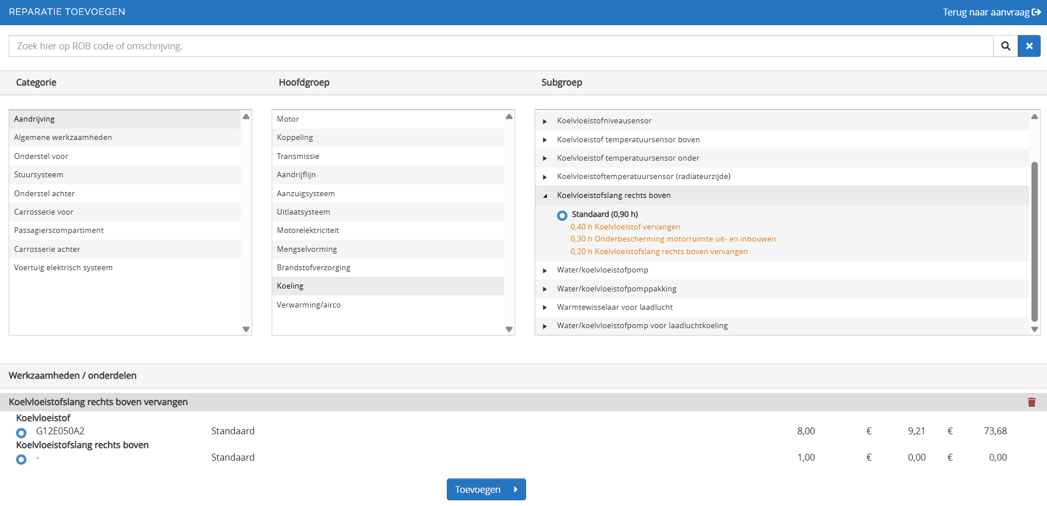Screen dimensions: 1047x506
Task: Select Koelvloeistofslang rechts boven part radio
Action: point(21,459)
